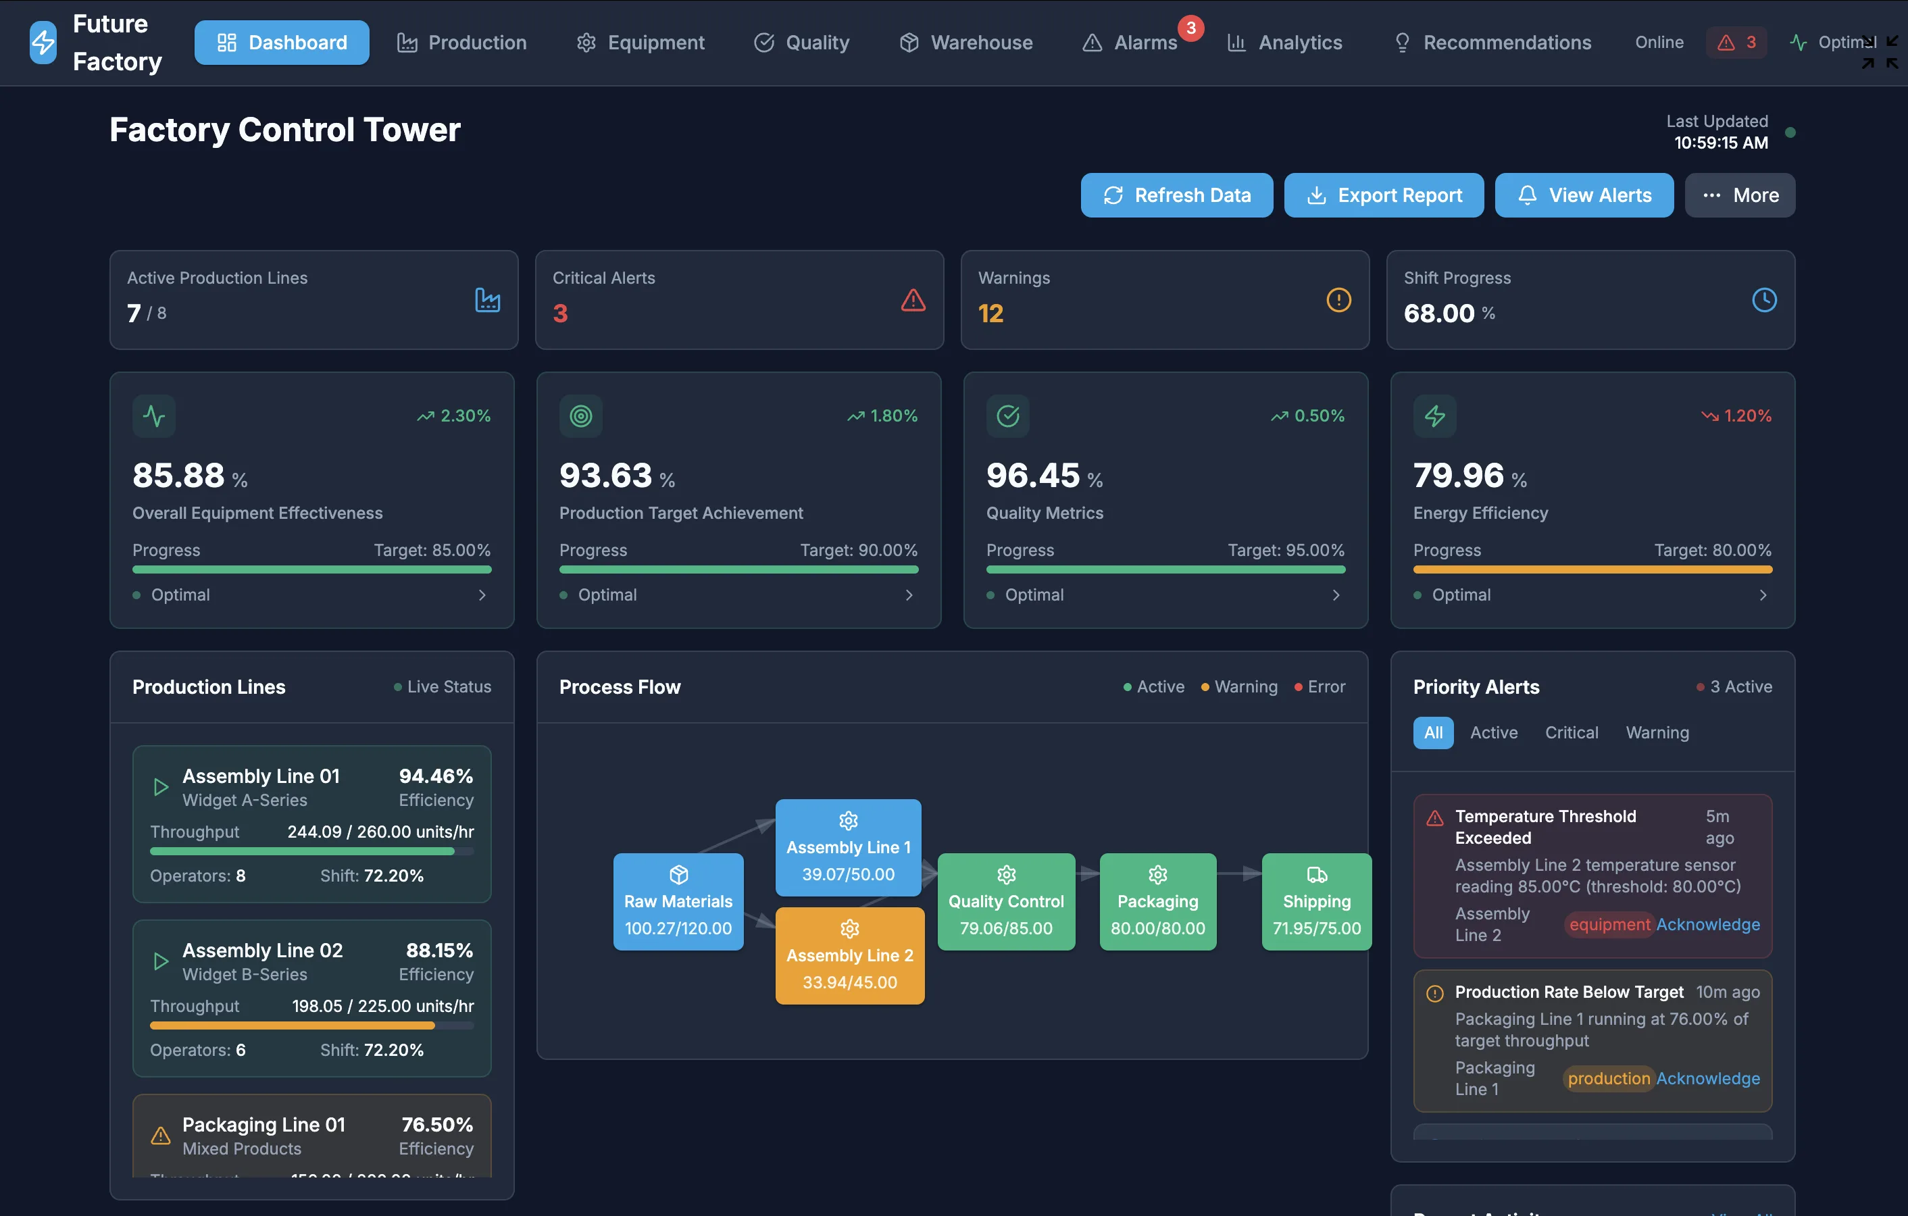Click the warning circle on Production Rate Below Target
Screen dimensions: 1908x1216
[1435, 993]
